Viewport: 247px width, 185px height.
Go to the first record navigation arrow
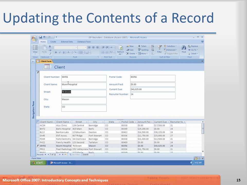pyautogui.click(x=45, y=154)
